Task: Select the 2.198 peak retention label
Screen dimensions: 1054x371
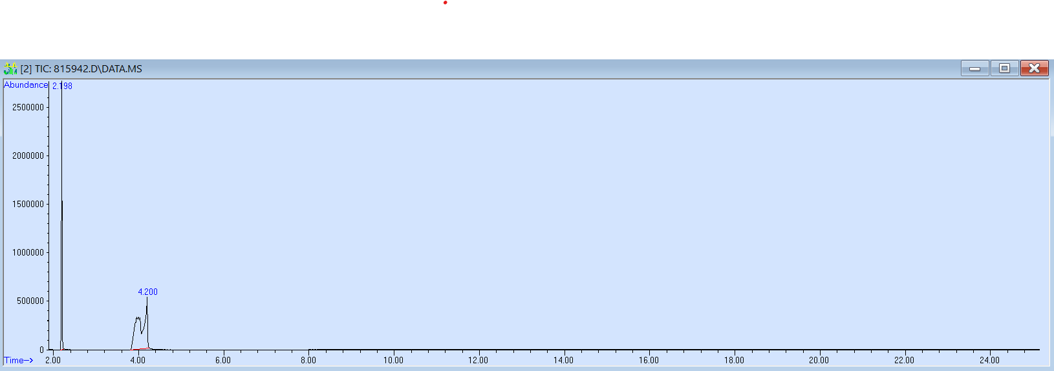Action: [x=62, y=86]
